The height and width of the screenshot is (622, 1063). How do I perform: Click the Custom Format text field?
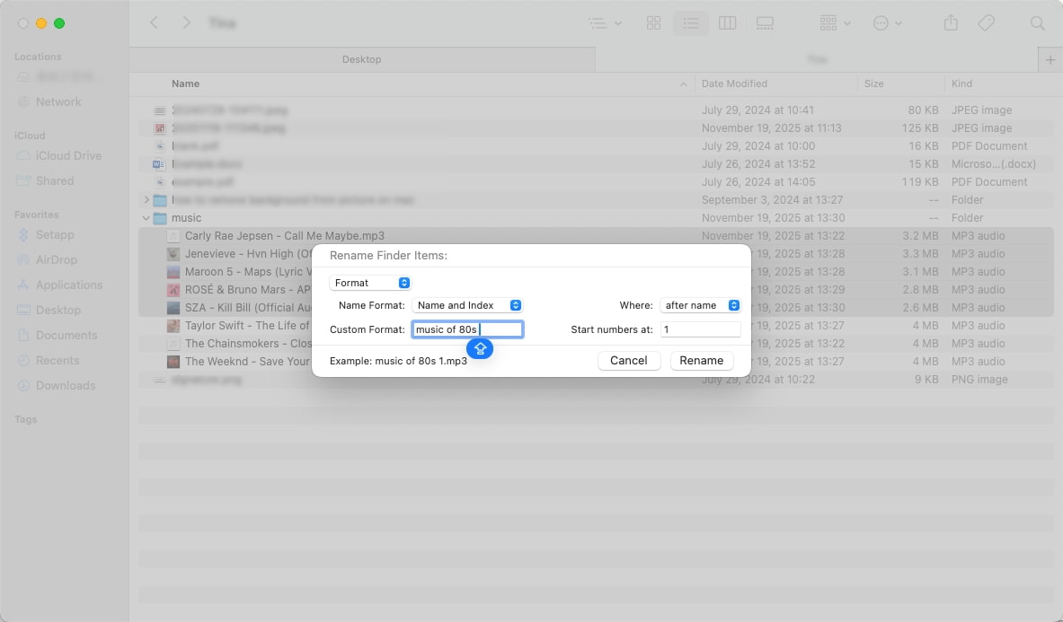coord(466,329)
